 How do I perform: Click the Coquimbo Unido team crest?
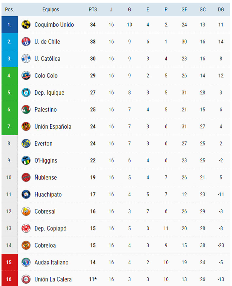26,25
